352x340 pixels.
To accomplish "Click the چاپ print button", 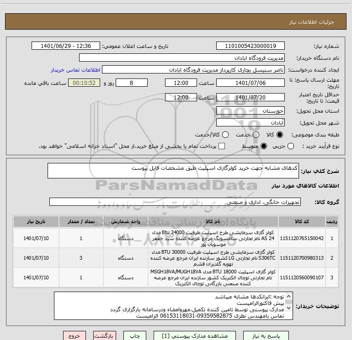I will (135, 336).
